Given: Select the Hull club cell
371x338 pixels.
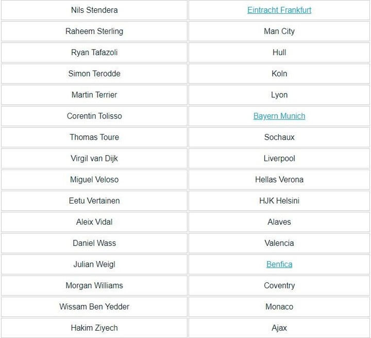Looking at the screenshot, I should [x=279, y=53].
